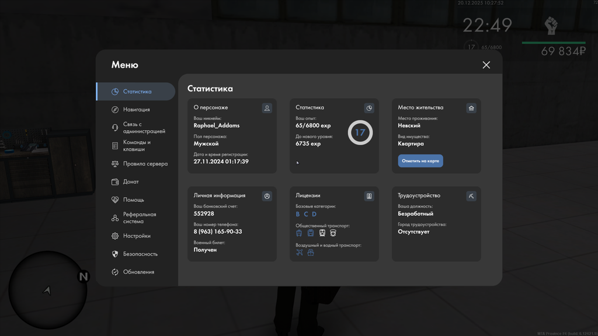The width and height of the screenshot is (598, 336).
Task: Click the 20.12.2025 10:27:52 timestamp
Action: tap(481, 3)
